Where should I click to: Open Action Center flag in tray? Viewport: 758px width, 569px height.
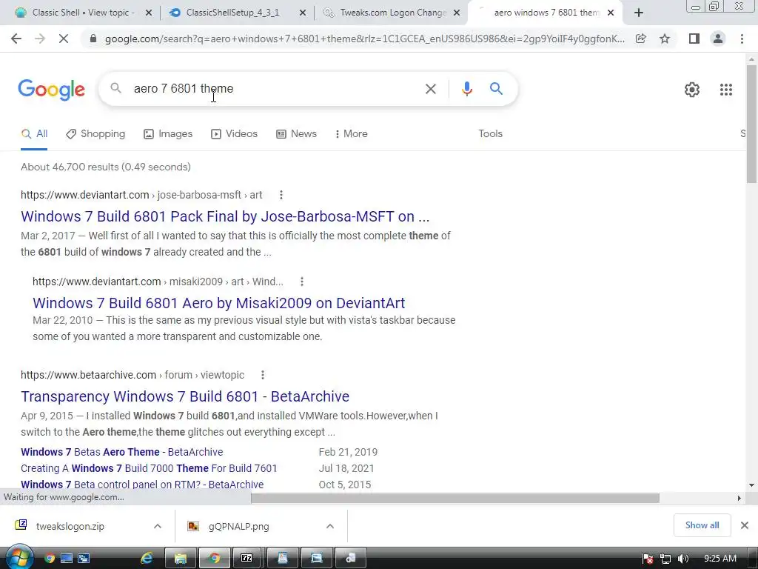[647, 559]
